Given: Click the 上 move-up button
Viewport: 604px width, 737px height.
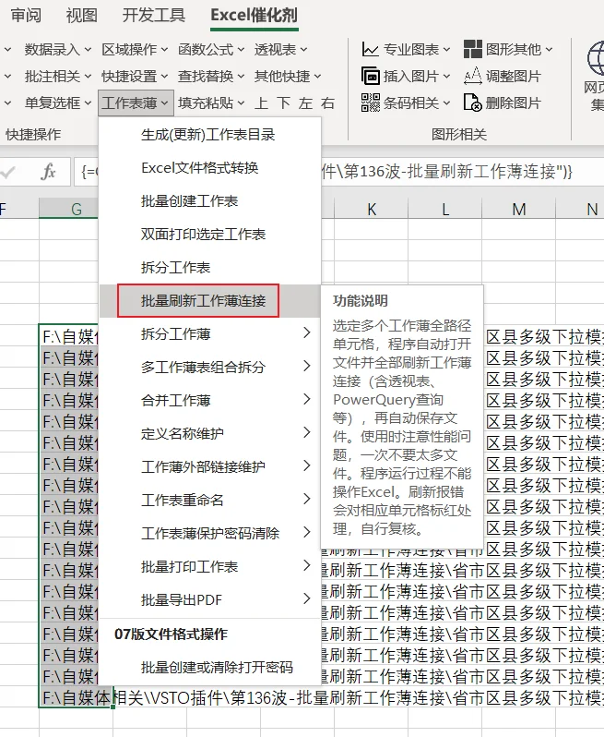Looking at the screenshot, I should pos(261,103).
